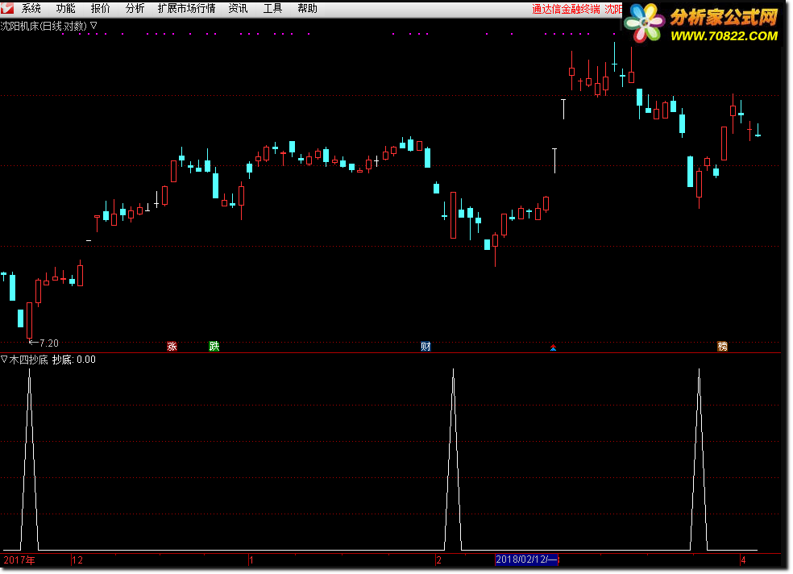Click the 7.20 low price label
This screenshot has height=574, width=793.
tap(49, 343)
